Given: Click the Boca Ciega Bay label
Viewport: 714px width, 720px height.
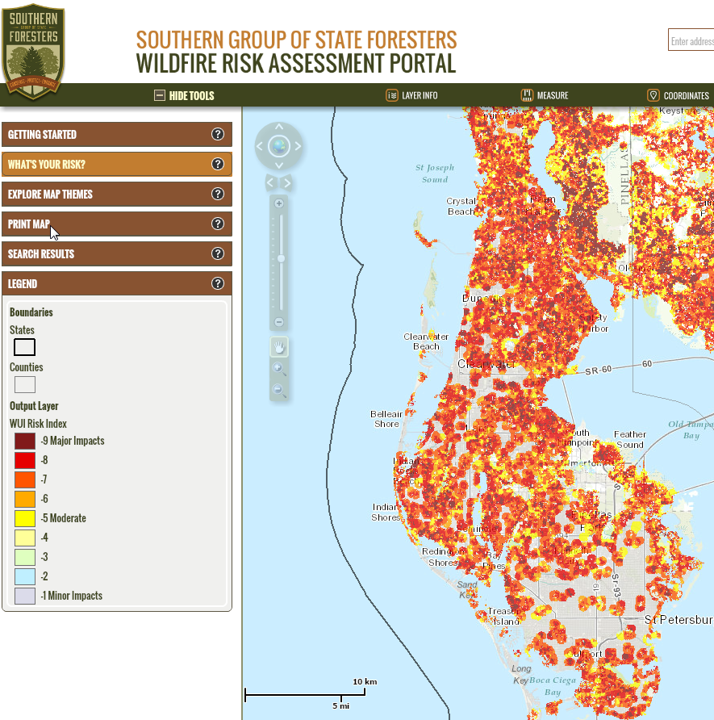Looking at the screenshot, I should [x=553, y=686].
